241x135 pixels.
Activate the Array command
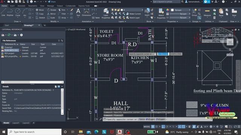62,18
